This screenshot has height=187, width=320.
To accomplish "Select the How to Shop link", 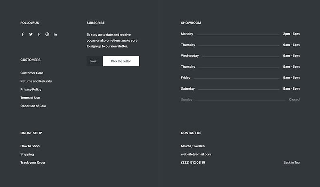I will pos(30,146).
